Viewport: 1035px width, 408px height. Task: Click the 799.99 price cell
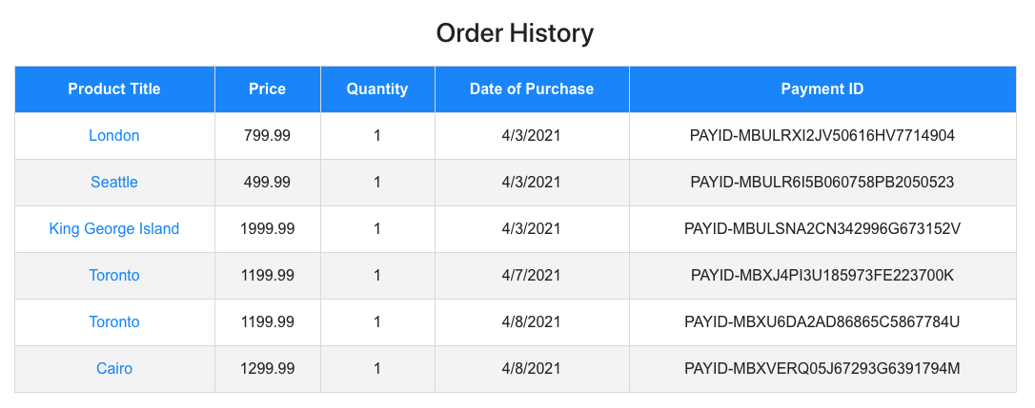(x=268, y=136)
